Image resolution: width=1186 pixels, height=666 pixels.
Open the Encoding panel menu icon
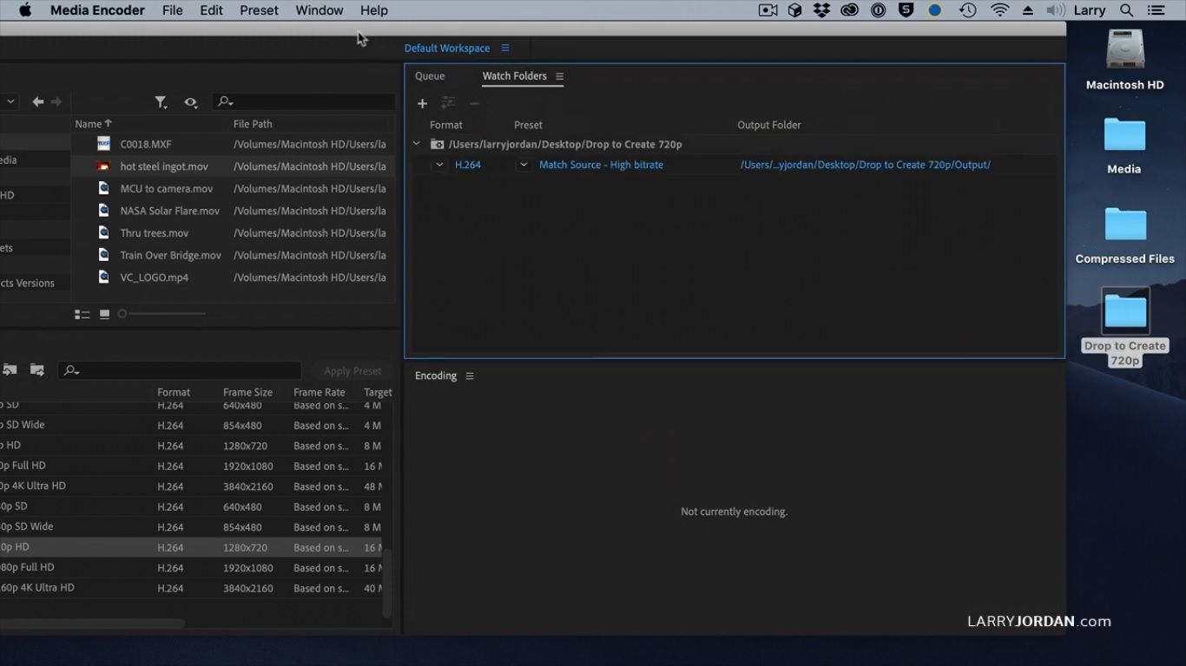pyautogui.click(x=470, y=376)
